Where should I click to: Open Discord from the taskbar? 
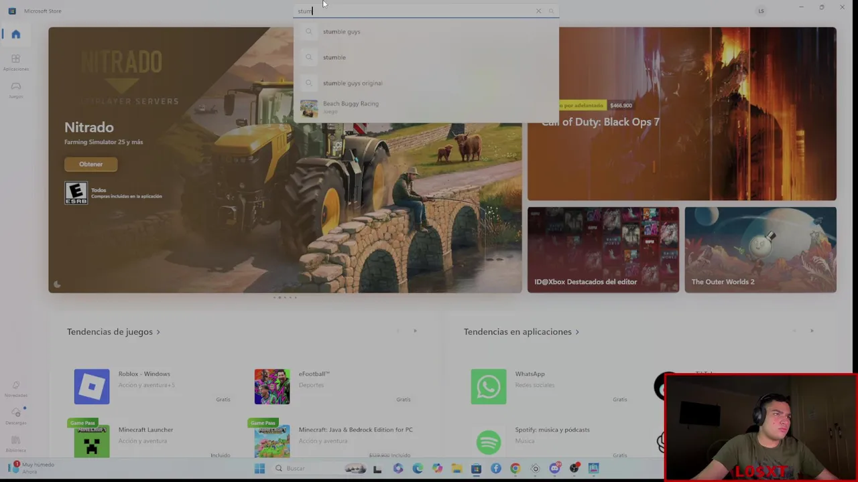point(554,469)
